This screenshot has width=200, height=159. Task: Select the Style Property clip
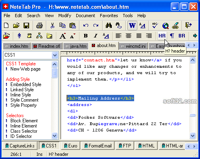click(x=24, y=105)
